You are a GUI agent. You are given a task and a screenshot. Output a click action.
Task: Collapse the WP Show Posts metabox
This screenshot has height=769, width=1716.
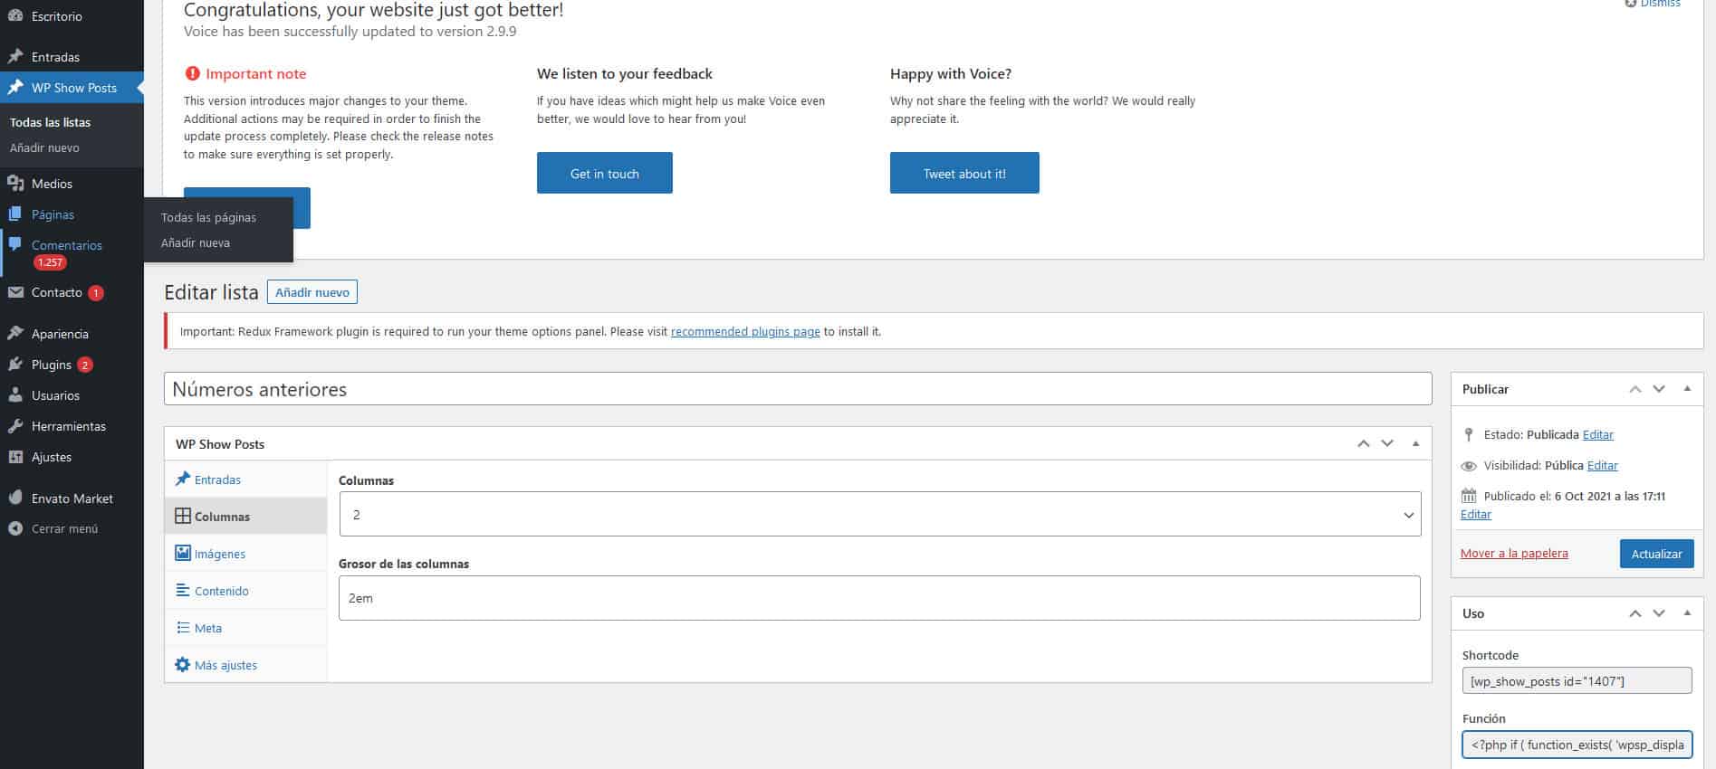pyautogui.click(x=1415, y=443)
